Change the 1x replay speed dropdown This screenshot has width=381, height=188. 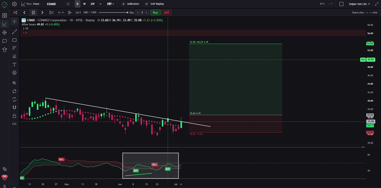[x=60, y=12]
